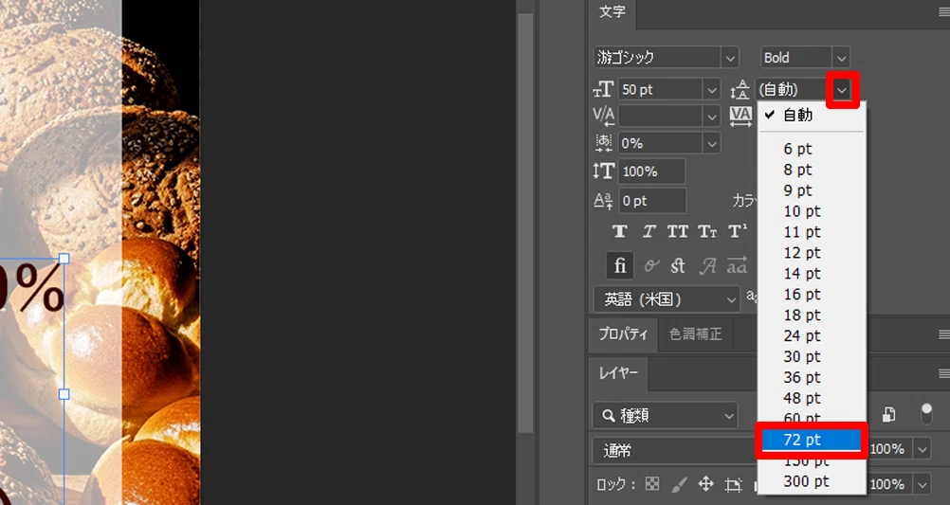This screenshot has height=505, width=950.
Task: Toggle layer filtering switch
Action: [x=926, y=414]
